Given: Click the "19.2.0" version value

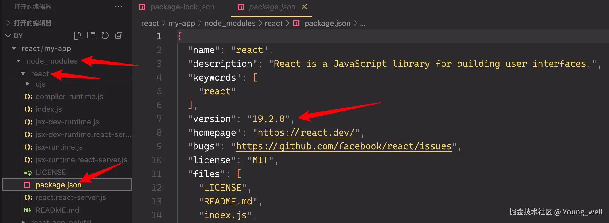Looking at the screenshot, I should pos(268,119).
